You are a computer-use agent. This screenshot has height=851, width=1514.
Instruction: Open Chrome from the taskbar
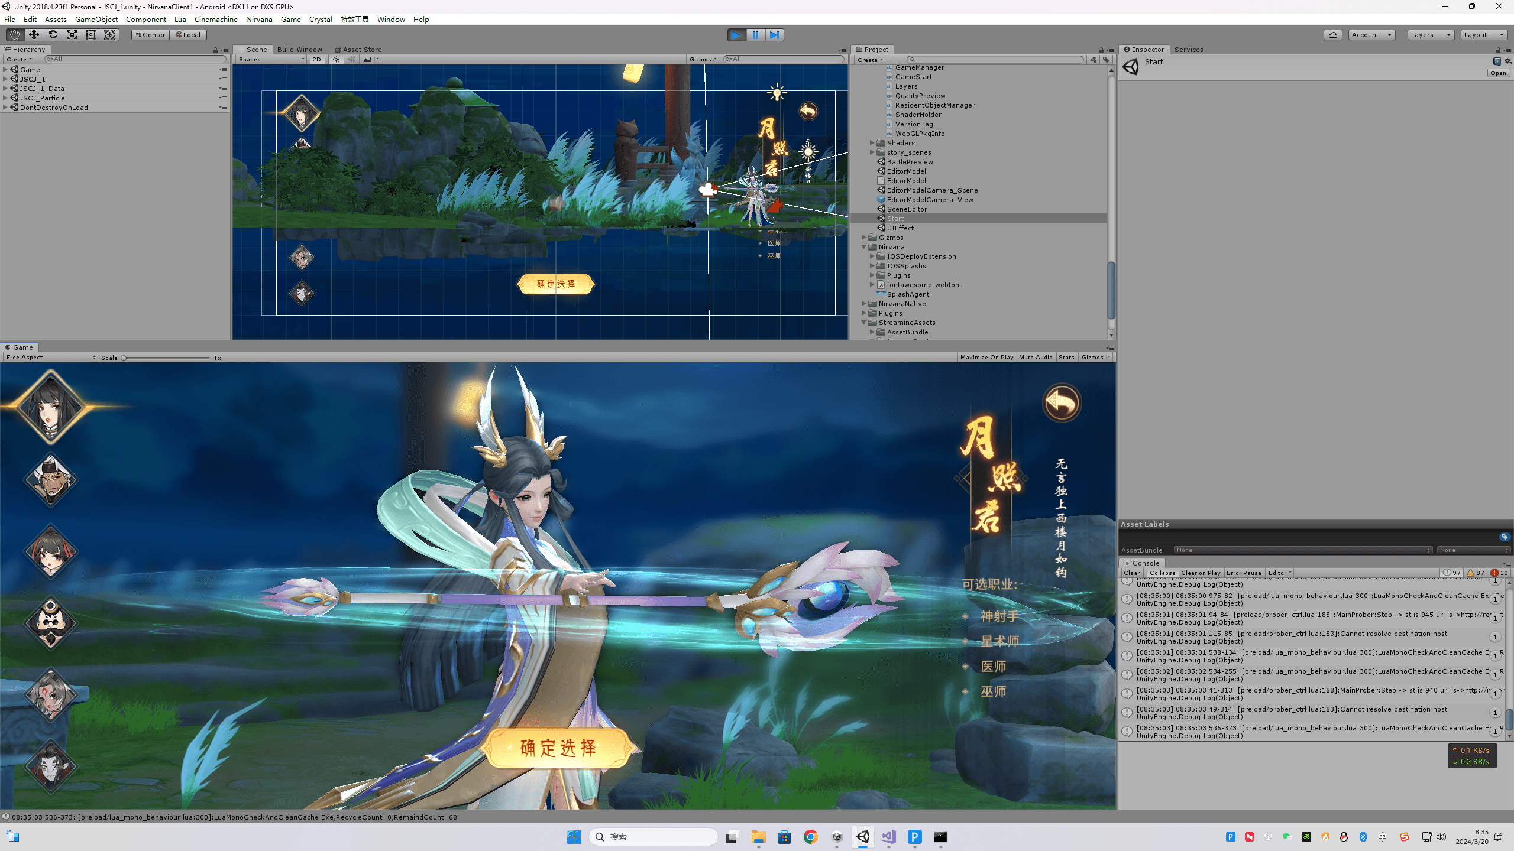[810, 837]
